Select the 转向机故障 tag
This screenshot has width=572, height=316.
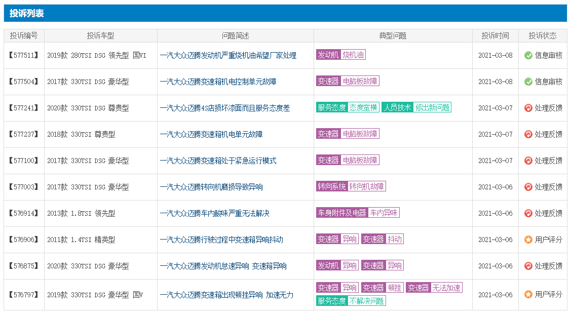point(366,186)
